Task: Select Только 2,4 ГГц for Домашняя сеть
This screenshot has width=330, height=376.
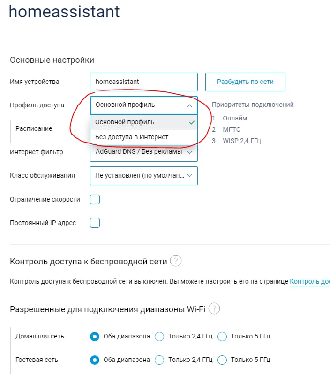Action: pyautogui.click(x=160, y=337)
